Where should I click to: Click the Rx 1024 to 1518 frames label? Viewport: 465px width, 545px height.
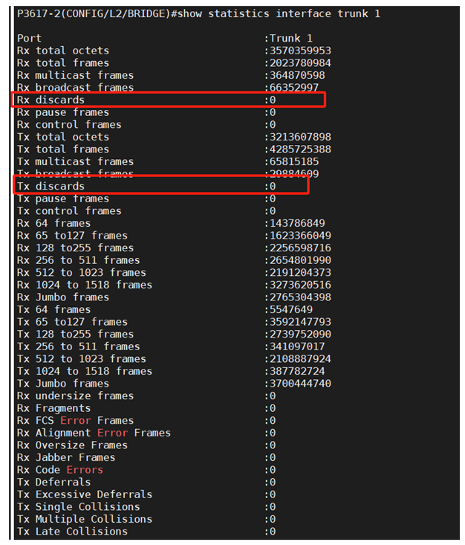tap(85, 285)
